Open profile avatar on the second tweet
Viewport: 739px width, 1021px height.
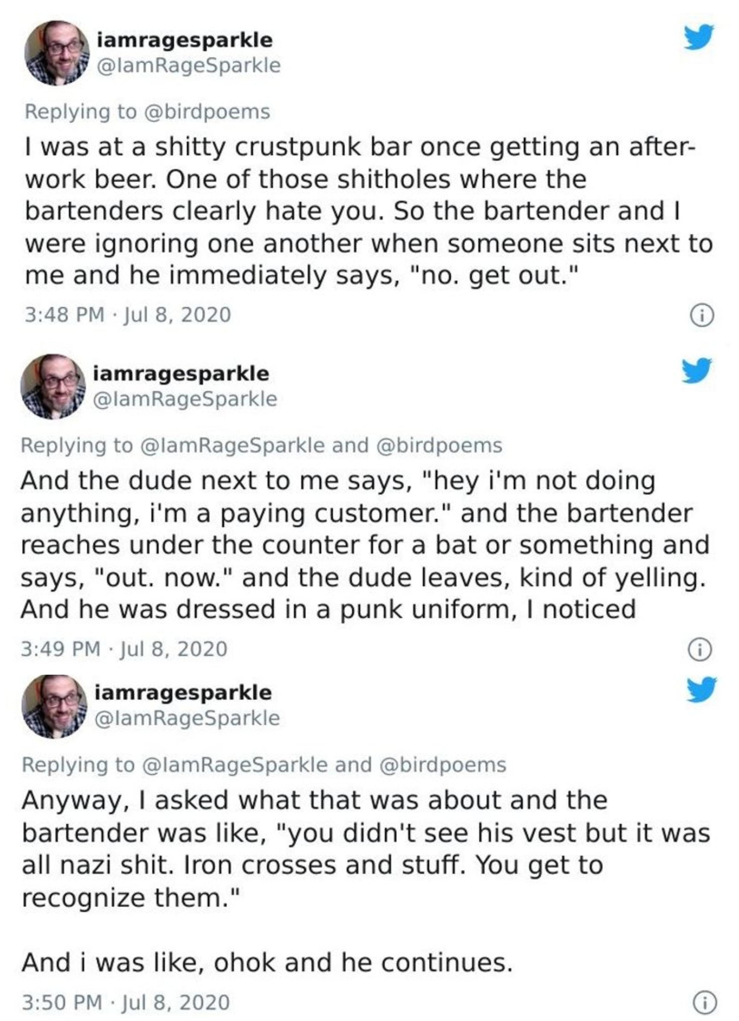pos(53,386)
